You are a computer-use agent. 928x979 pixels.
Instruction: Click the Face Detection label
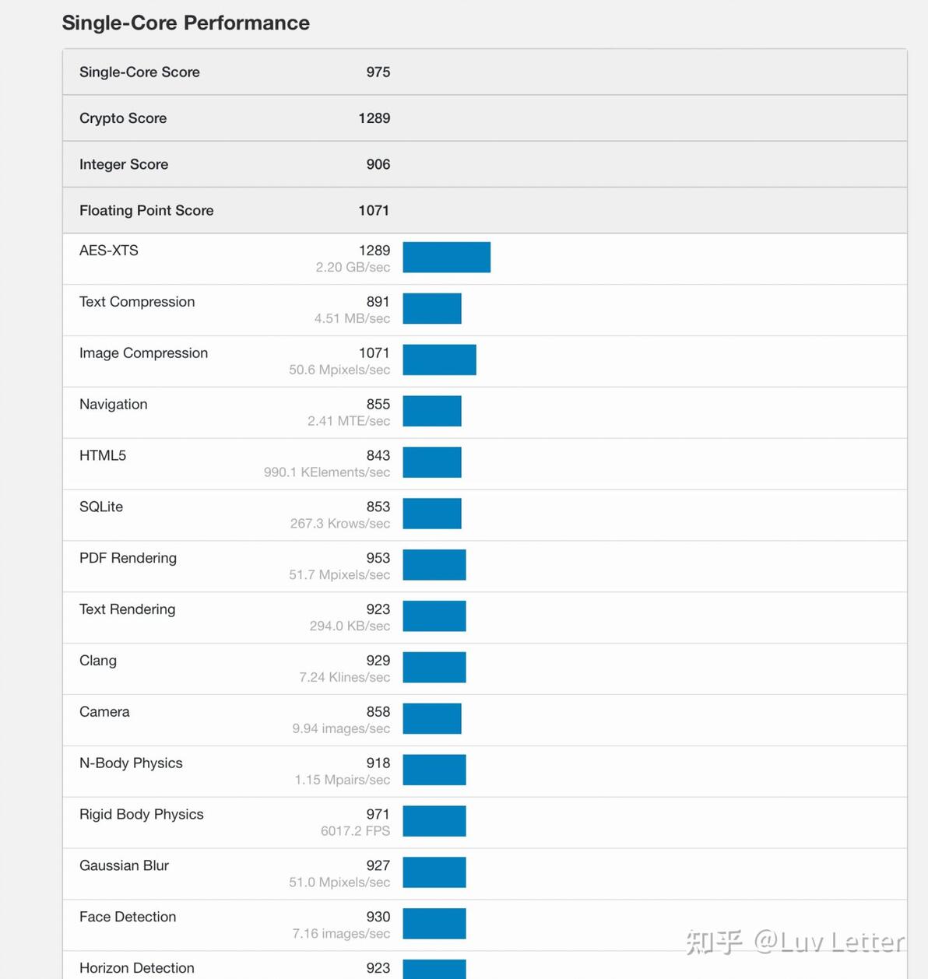pyautogui.click(x=128, y=917)
